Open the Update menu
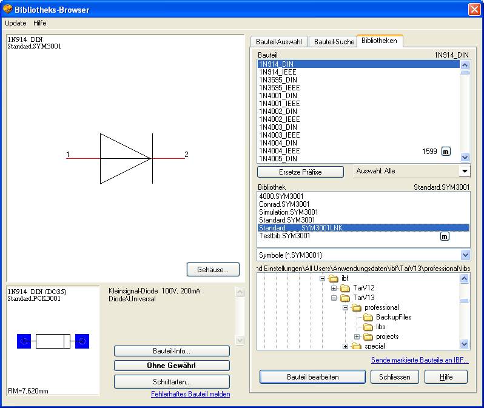The image size is (484, 408). [16, 23]
